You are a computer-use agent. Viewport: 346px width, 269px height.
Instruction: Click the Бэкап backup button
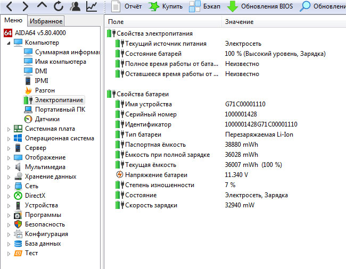tap(205, 6)
